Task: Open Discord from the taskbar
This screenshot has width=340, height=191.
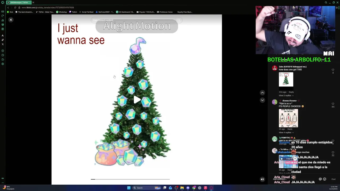Action: pyautogui.click(x=188, y=188)
